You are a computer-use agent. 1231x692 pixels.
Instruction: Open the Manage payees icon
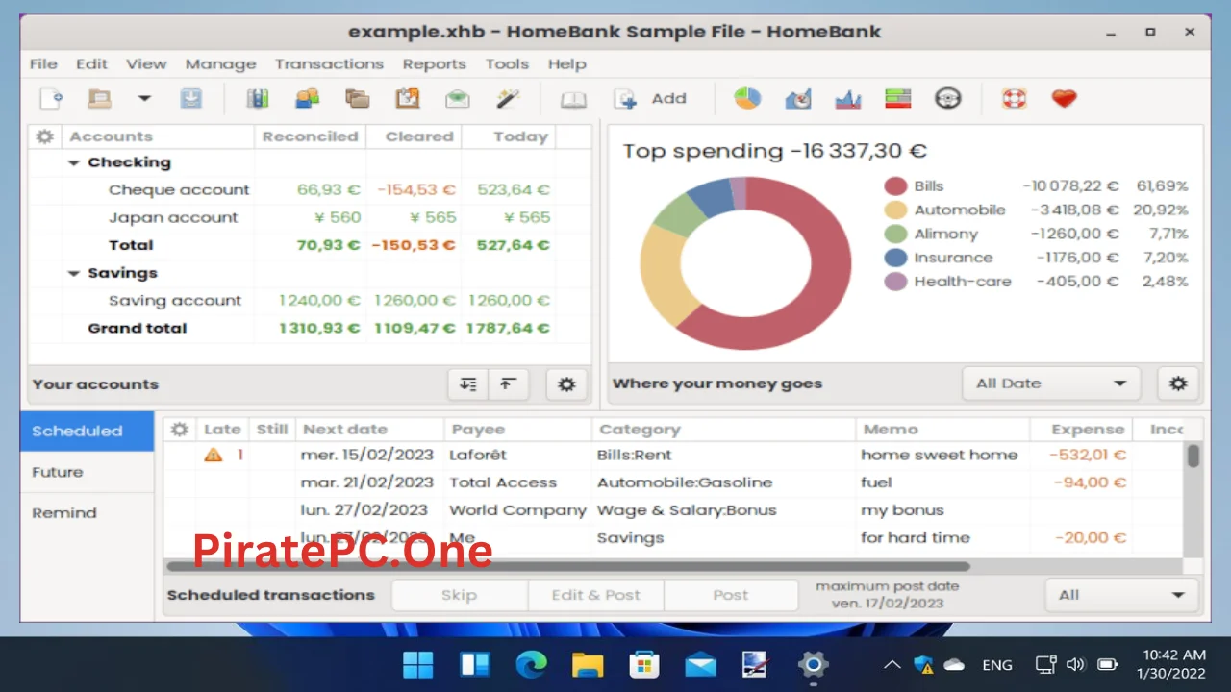click(307, 98)
